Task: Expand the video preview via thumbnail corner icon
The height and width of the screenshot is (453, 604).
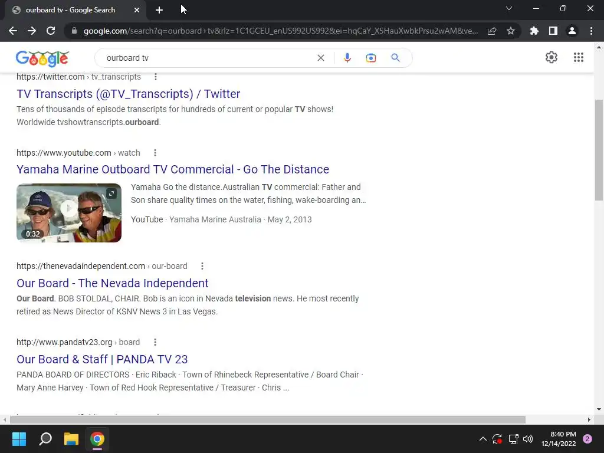Action: (x=111, y=193)
